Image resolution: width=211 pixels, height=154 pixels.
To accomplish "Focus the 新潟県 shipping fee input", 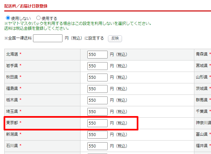I will tap(97, 135).
